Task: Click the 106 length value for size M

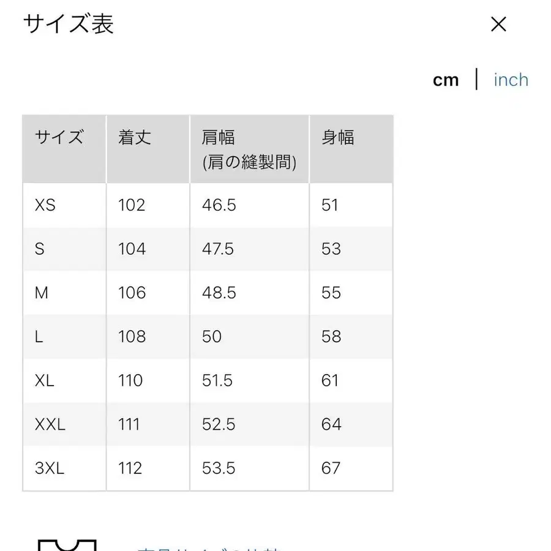Action: click(x=131, y=293)
